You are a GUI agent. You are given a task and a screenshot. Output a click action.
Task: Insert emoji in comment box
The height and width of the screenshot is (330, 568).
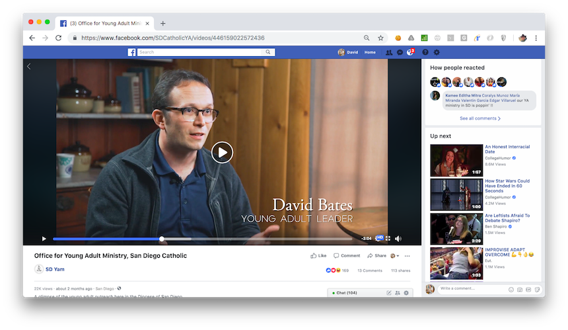(511, 290)
